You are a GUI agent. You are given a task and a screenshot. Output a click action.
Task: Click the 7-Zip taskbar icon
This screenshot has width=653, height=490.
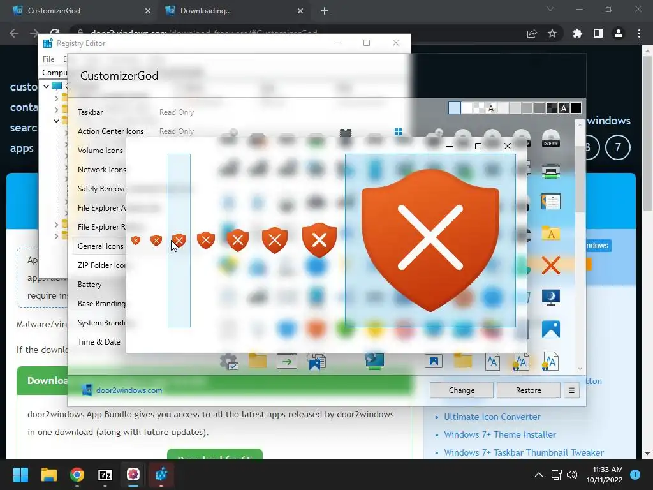105,475
